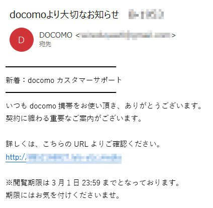Viewport: 213px width, 208px height.
Task: Click the 23:59 time text
Action: pos(91,183)
